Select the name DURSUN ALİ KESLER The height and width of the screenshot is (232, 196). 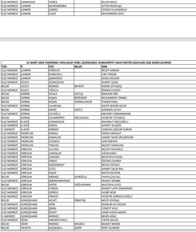point(113,204)
